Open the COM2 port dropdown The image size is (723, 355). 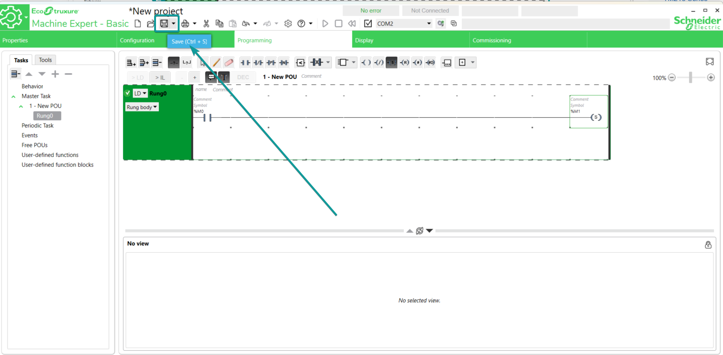[429, 24]
